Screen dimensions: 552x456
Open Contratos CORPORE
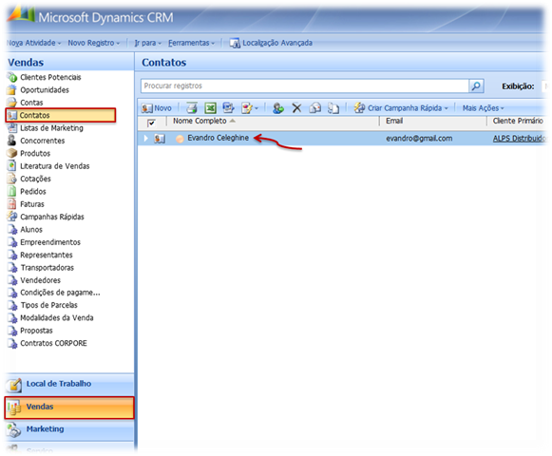tap(53, 343)
